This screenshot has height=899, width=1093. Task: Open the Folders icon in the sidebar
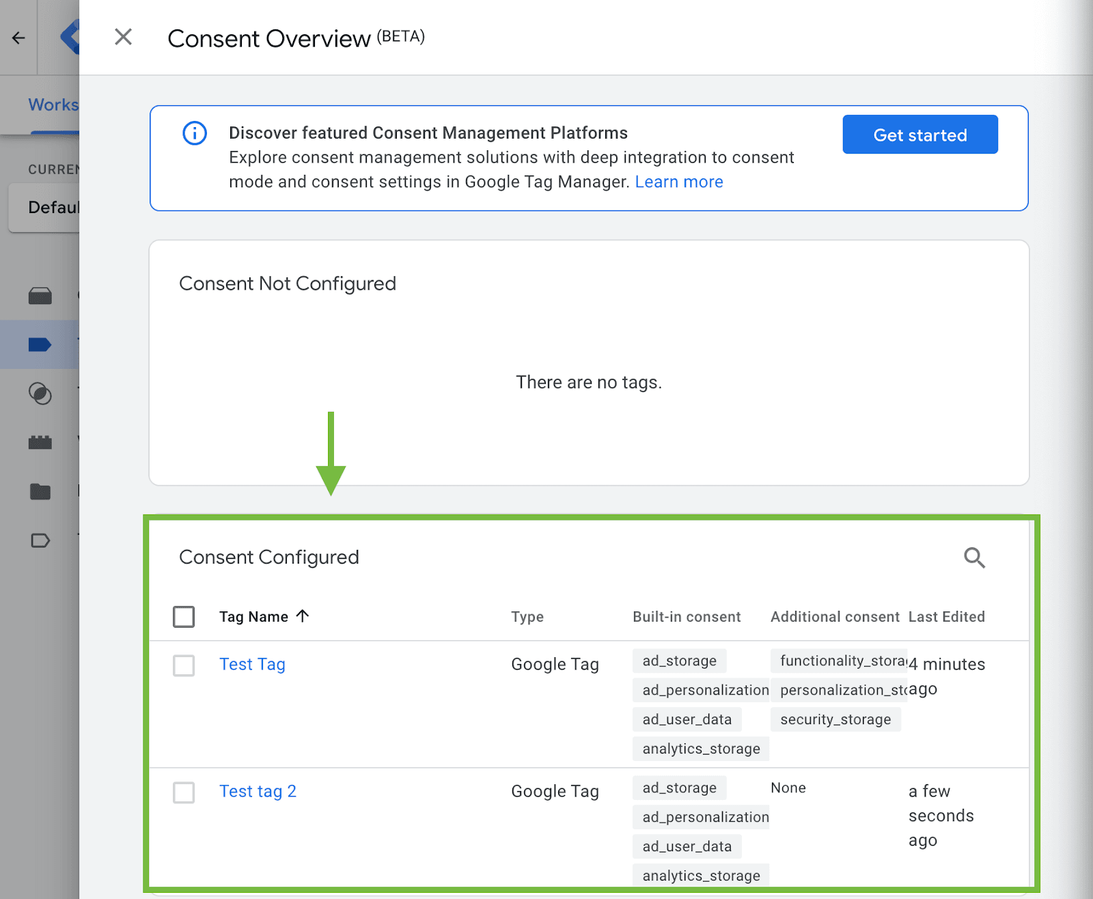tap(40, 490)
